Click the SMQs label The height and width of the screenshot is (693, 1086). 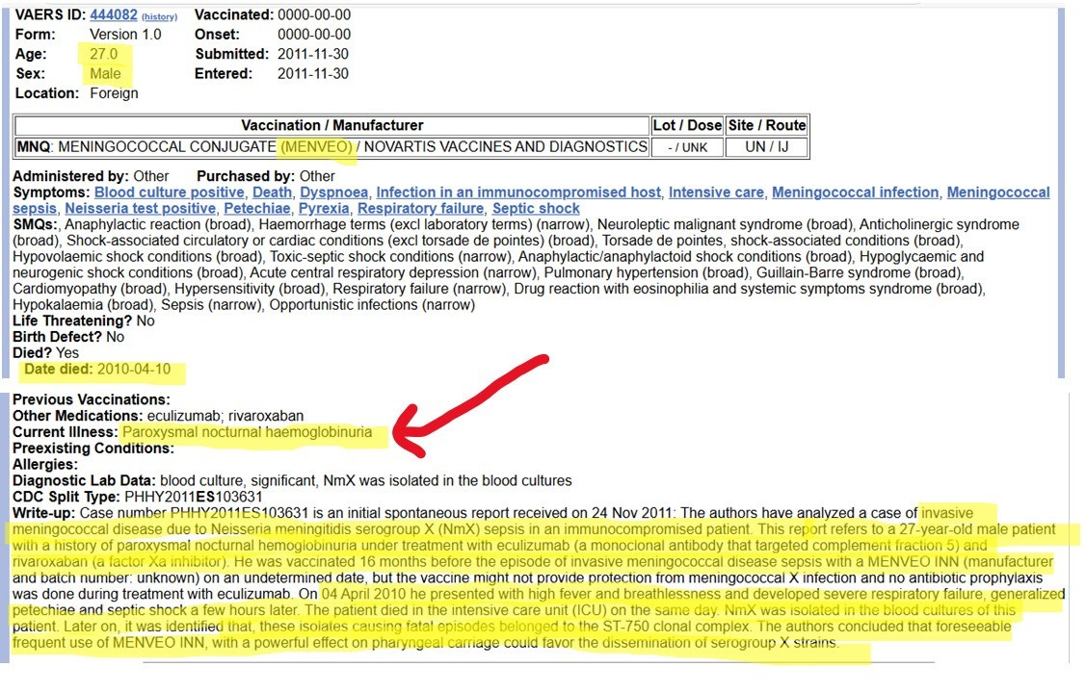coord(36,225)
